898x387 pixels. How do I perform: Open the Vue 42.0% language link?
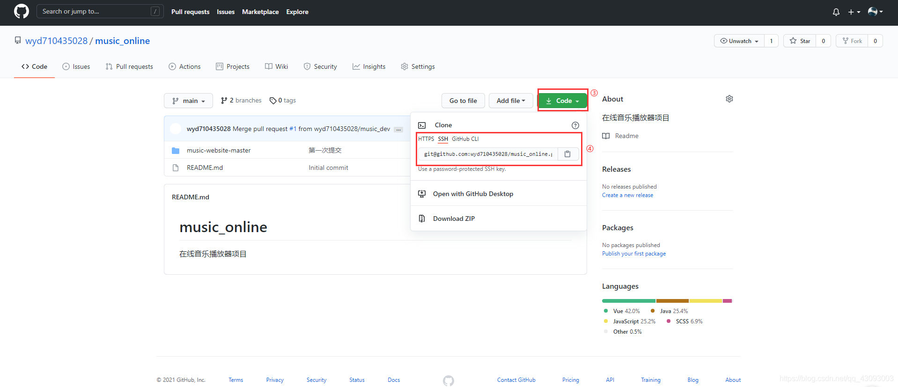point(622,311)
